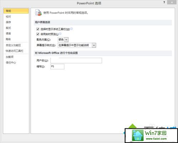The height and width of the screenshot is (143, 178).
Task: Click the 用户界面选项 section heading
Action: pos(42,22)
